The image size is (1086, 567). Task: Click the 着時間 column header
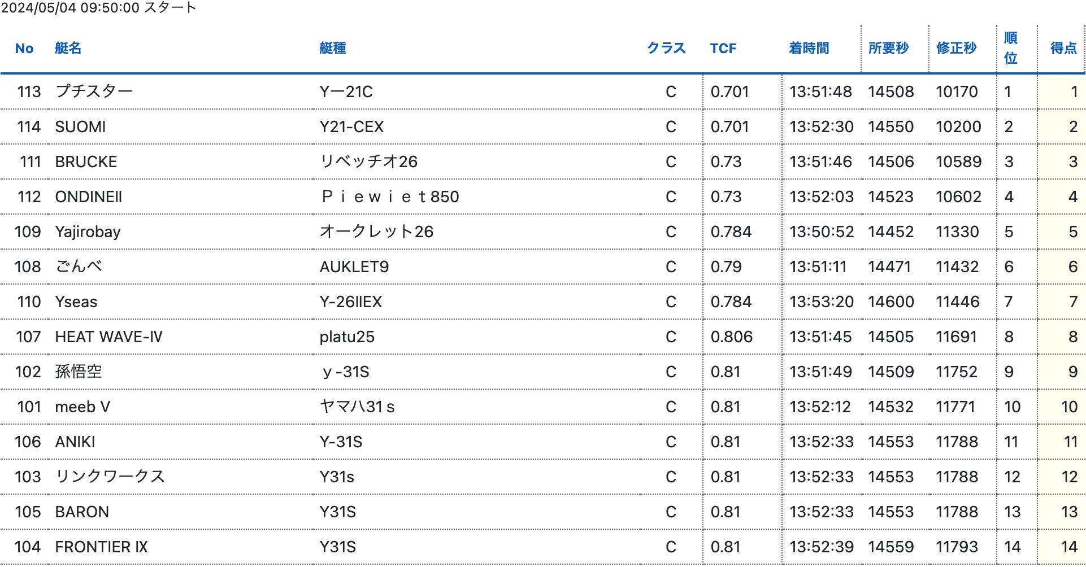point(809,49)
